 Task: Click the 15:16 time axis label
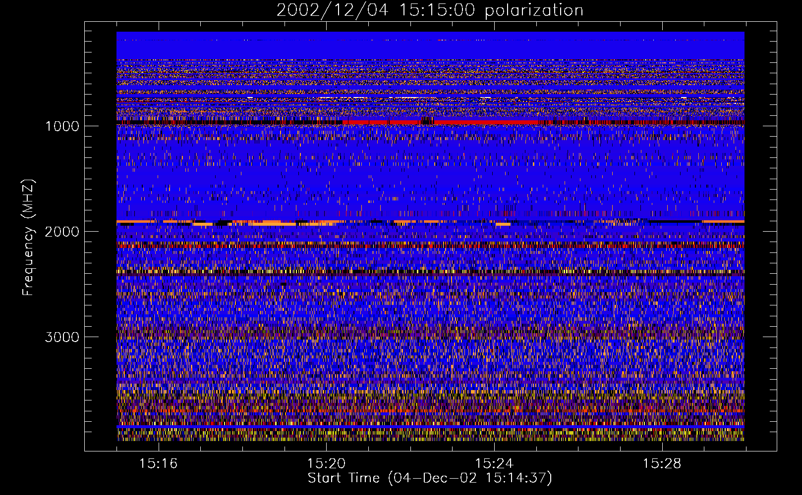click(158, 464)
